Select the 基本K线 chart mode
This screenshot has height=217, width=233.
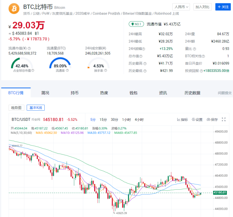(x=36, y=107)
